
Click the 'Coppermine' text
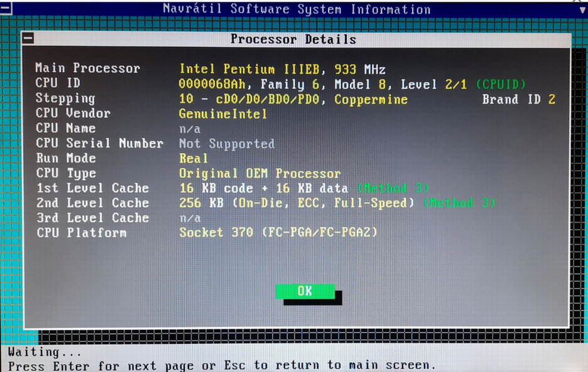coord(371,100)
